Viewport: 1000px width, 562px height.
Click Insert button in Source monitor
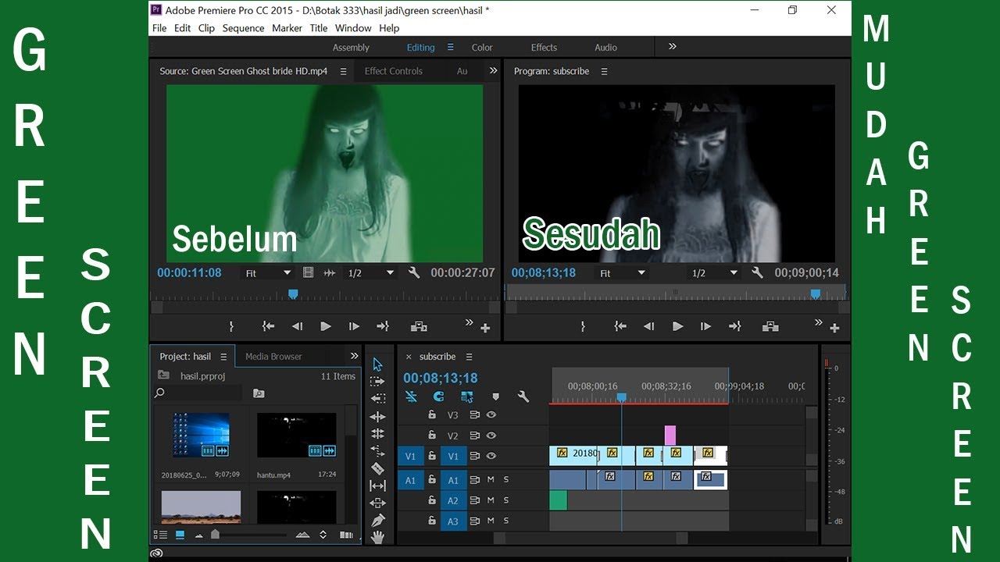[419, 326]
